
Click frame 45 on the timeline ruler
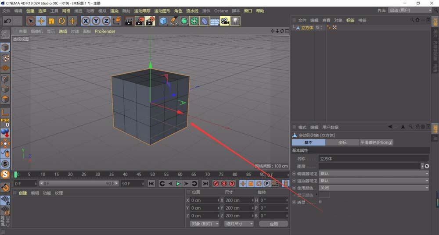pyautogui.click(x=139, y=174)
